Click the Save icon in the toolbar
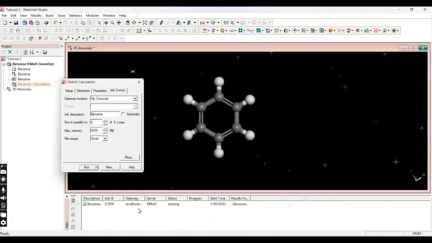 coord(16,23)
